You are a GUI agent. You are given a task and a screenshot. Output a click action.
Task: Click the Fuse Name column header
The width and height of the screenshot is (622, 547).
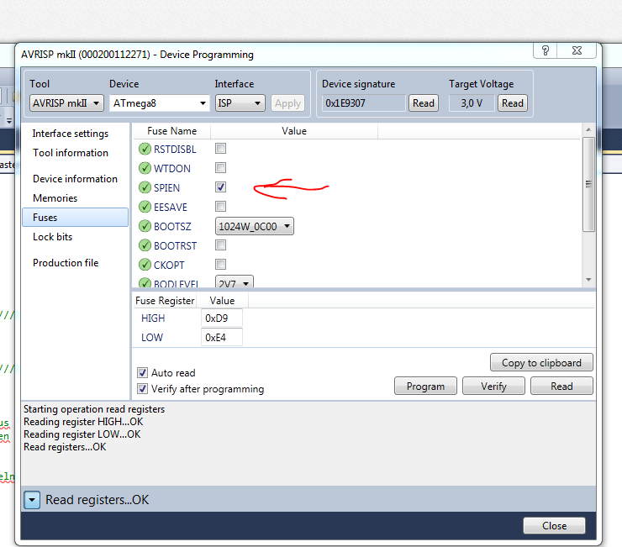coord(171,131)
